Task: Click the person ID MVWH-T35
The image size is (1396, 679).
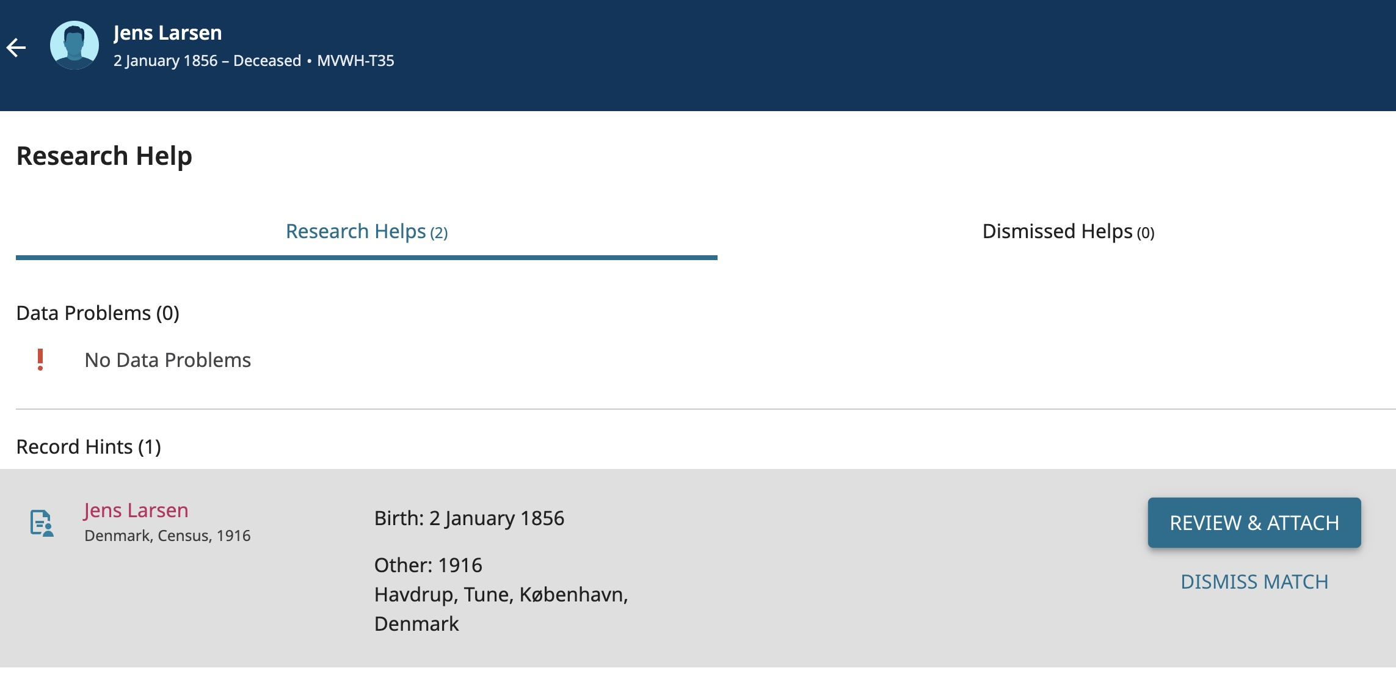Action: [x=355, y=61]
